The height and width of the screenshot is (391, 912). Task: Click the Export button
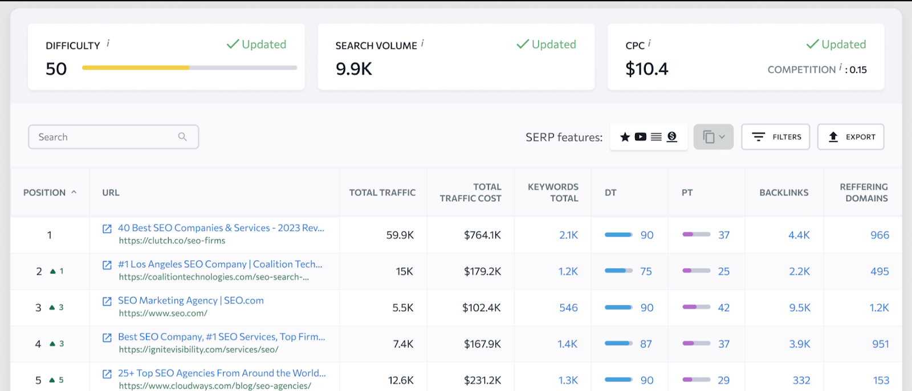(x=850, y=137)
